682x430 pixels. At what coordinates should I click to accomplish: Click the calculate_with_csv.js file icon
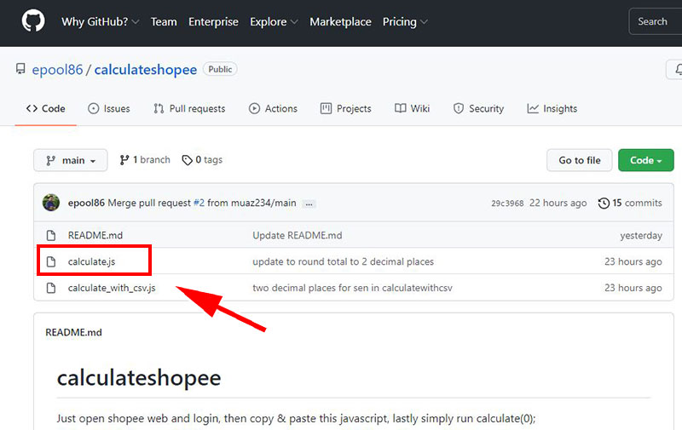tap(51, 288)
